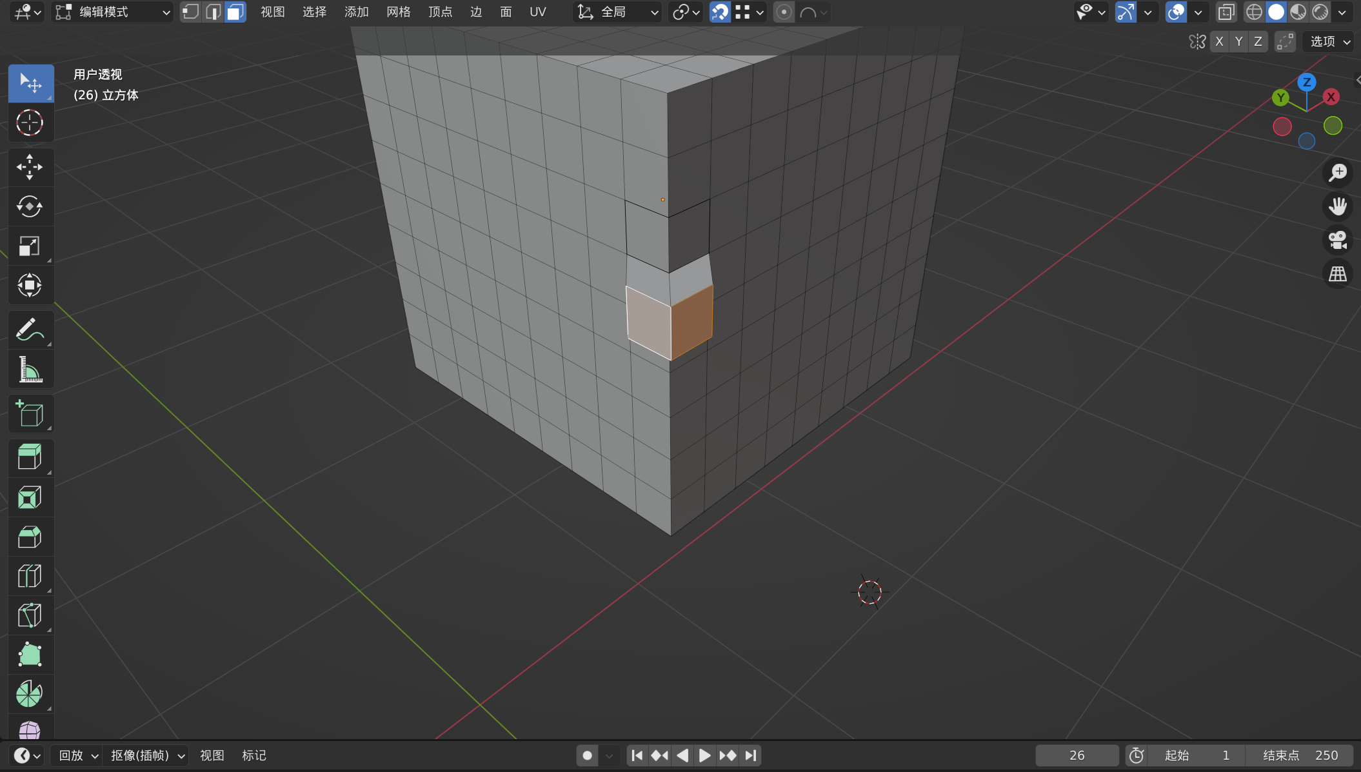Screen dimensions: 1361x772
Task: Choose the Loop Cut tool
Action: (30, 576)
